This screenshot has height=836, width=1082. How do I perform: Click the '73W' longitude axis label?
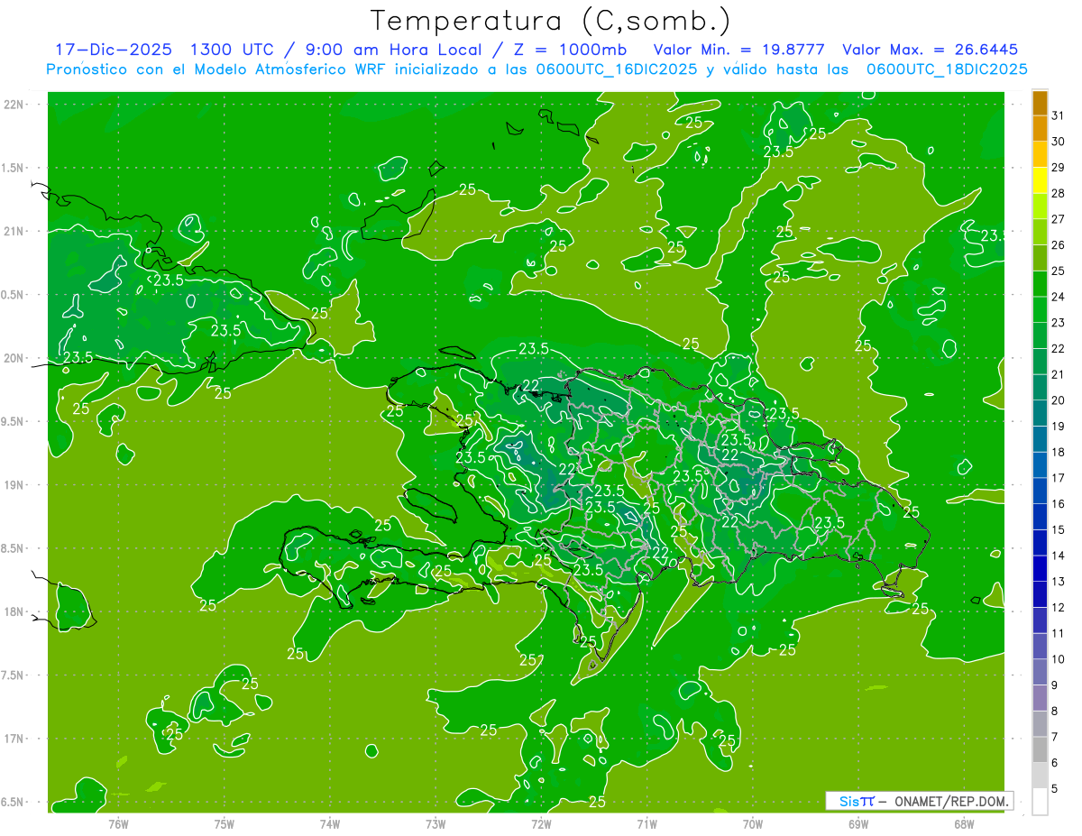[436, 823]
